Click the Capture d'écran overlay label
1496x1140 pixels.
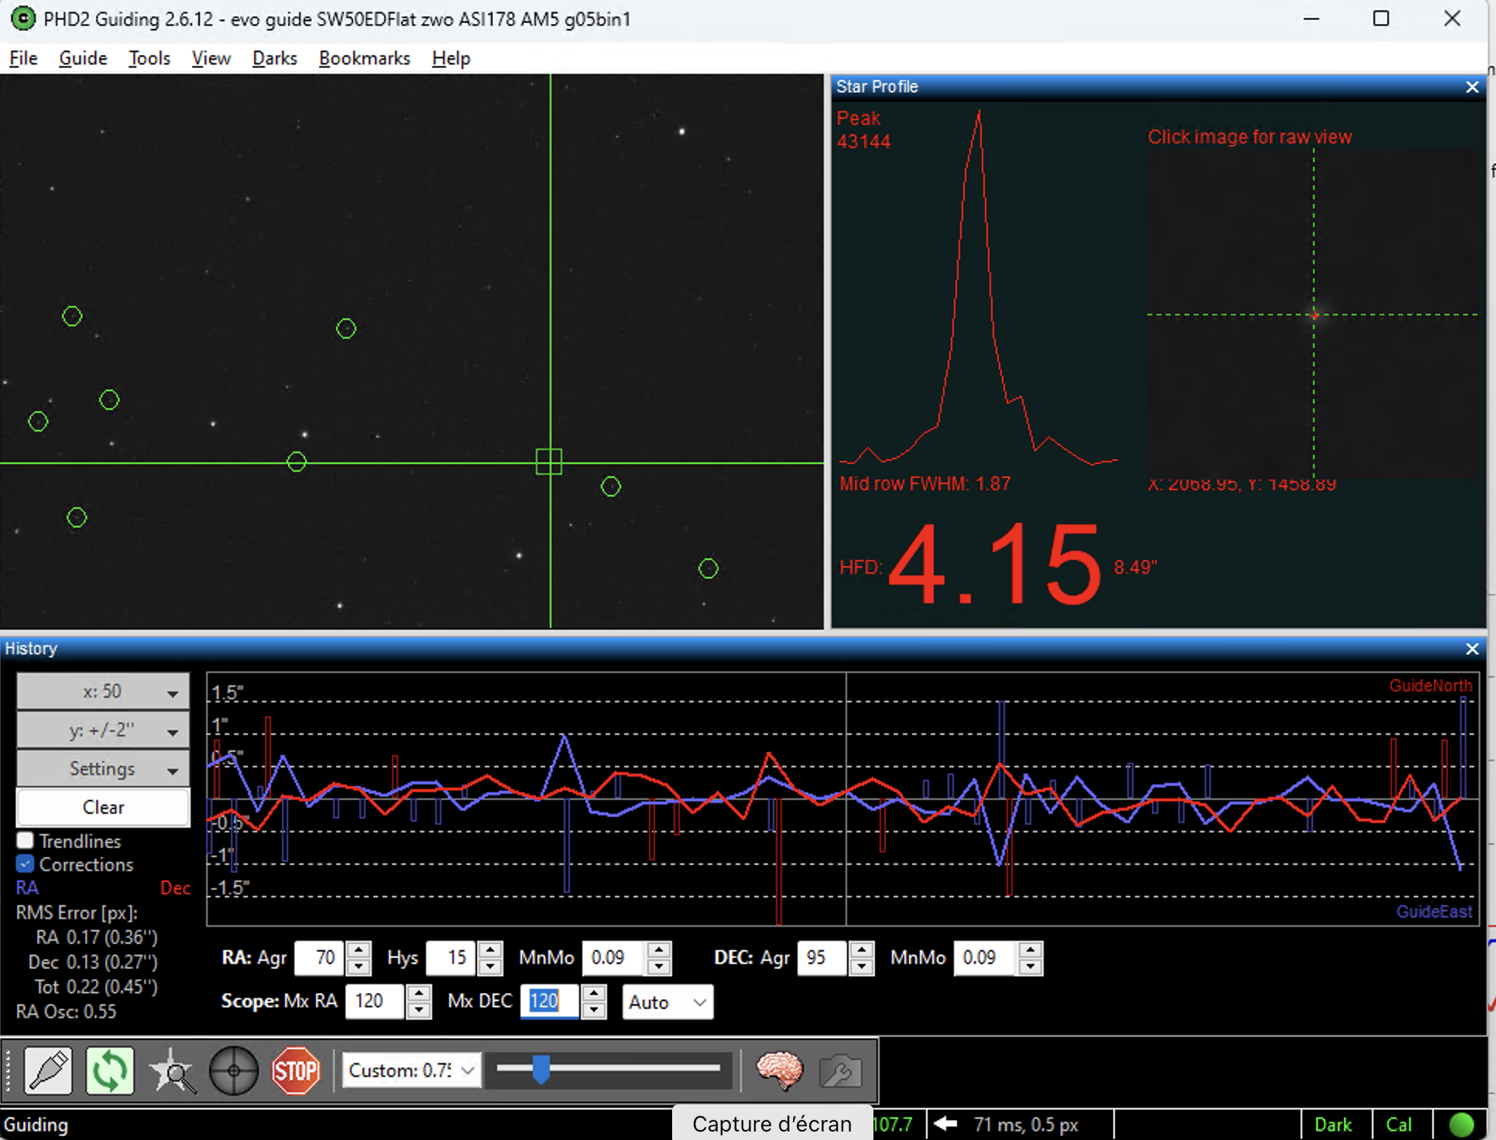pos(771,1124)
